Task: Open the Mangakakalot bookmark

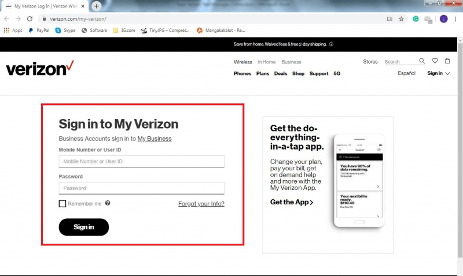Action: [x=221, y=31]
